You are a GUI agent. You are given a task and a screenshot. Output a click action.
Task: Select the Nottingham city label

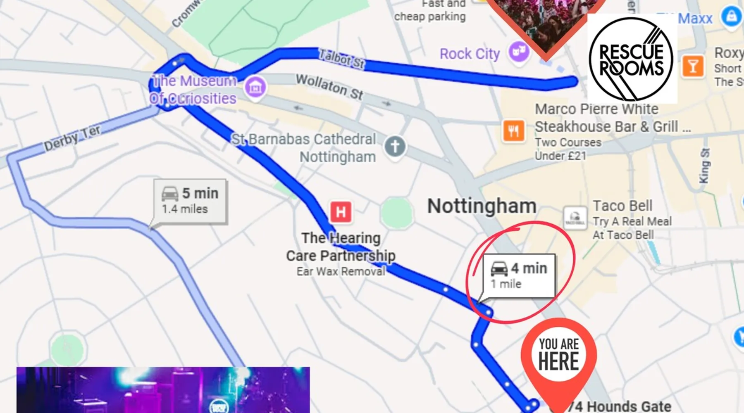point(482,206)
